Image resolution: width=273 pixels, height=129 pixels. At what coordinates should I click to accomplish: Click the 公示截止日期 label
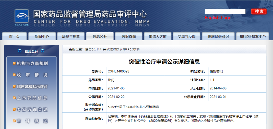(x=194, y=97)
